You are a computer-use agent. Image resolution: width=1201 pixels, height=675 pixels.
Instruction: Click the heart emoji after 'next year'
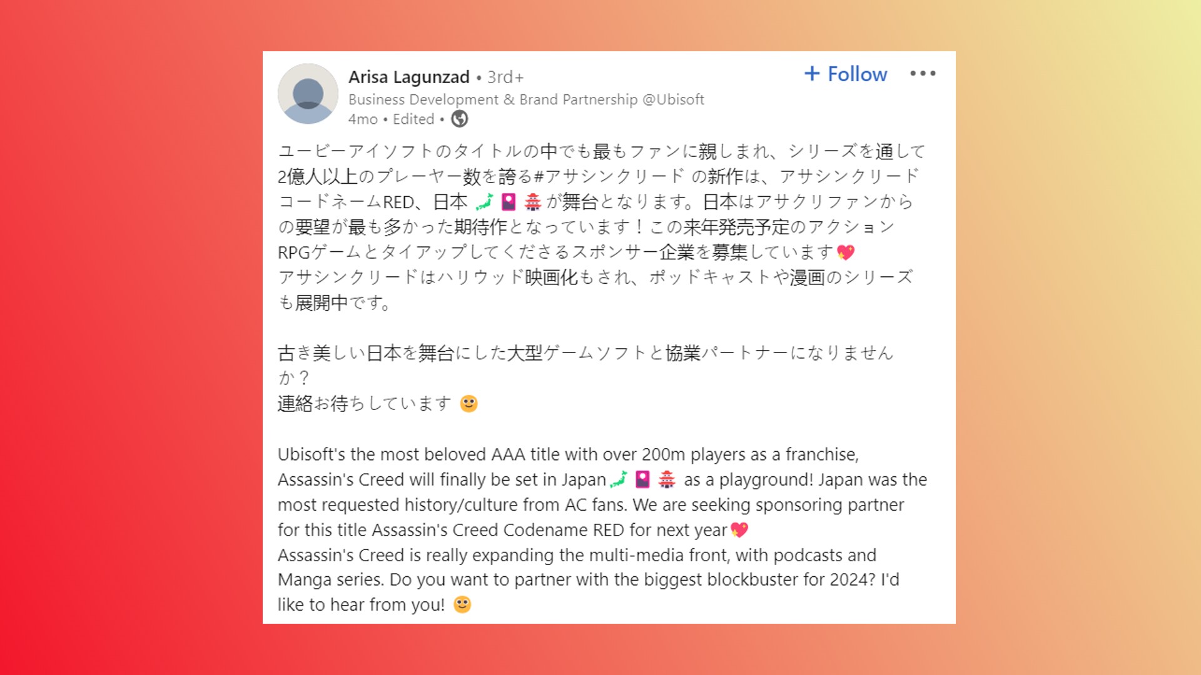739,530
